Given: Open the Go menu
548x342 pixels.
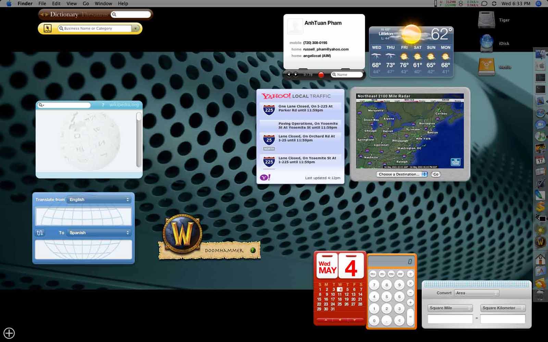Looking at the screenshot, I should coord(86,3).
